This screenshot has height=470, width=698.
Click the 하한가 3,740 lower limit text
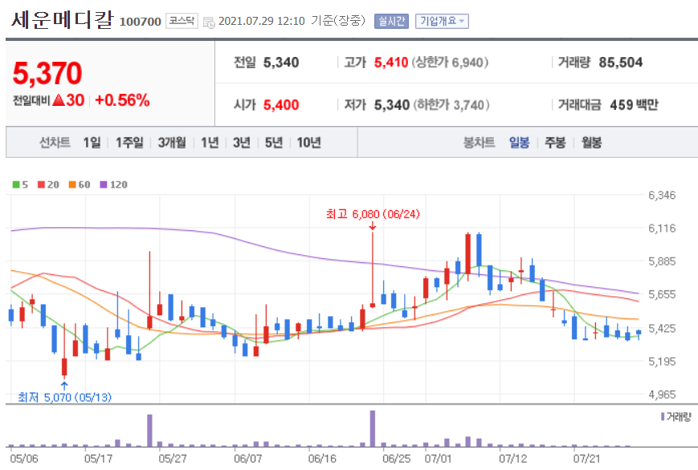[x=451, y=105]
